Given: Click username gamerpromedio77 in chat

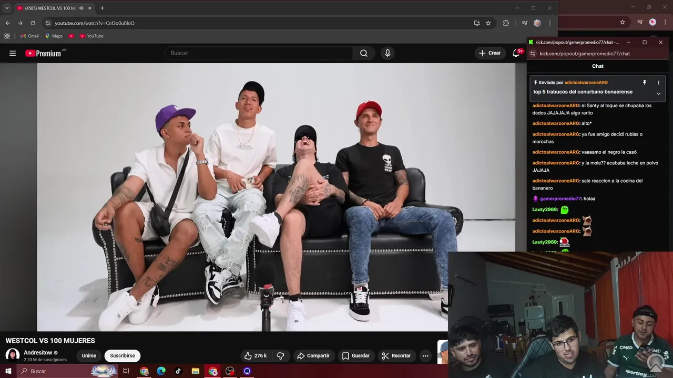Looking at the screenshot, I should 560,199.
